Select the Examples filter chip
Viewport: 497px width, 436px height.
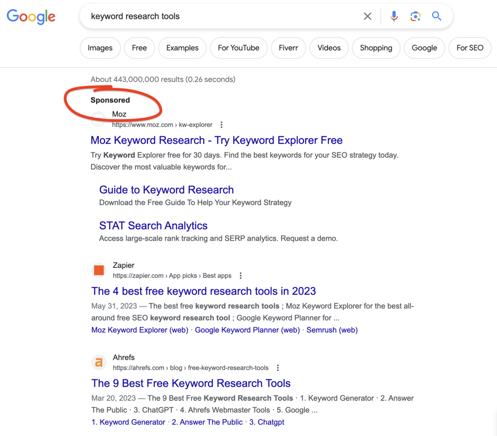tap(182, 48)
